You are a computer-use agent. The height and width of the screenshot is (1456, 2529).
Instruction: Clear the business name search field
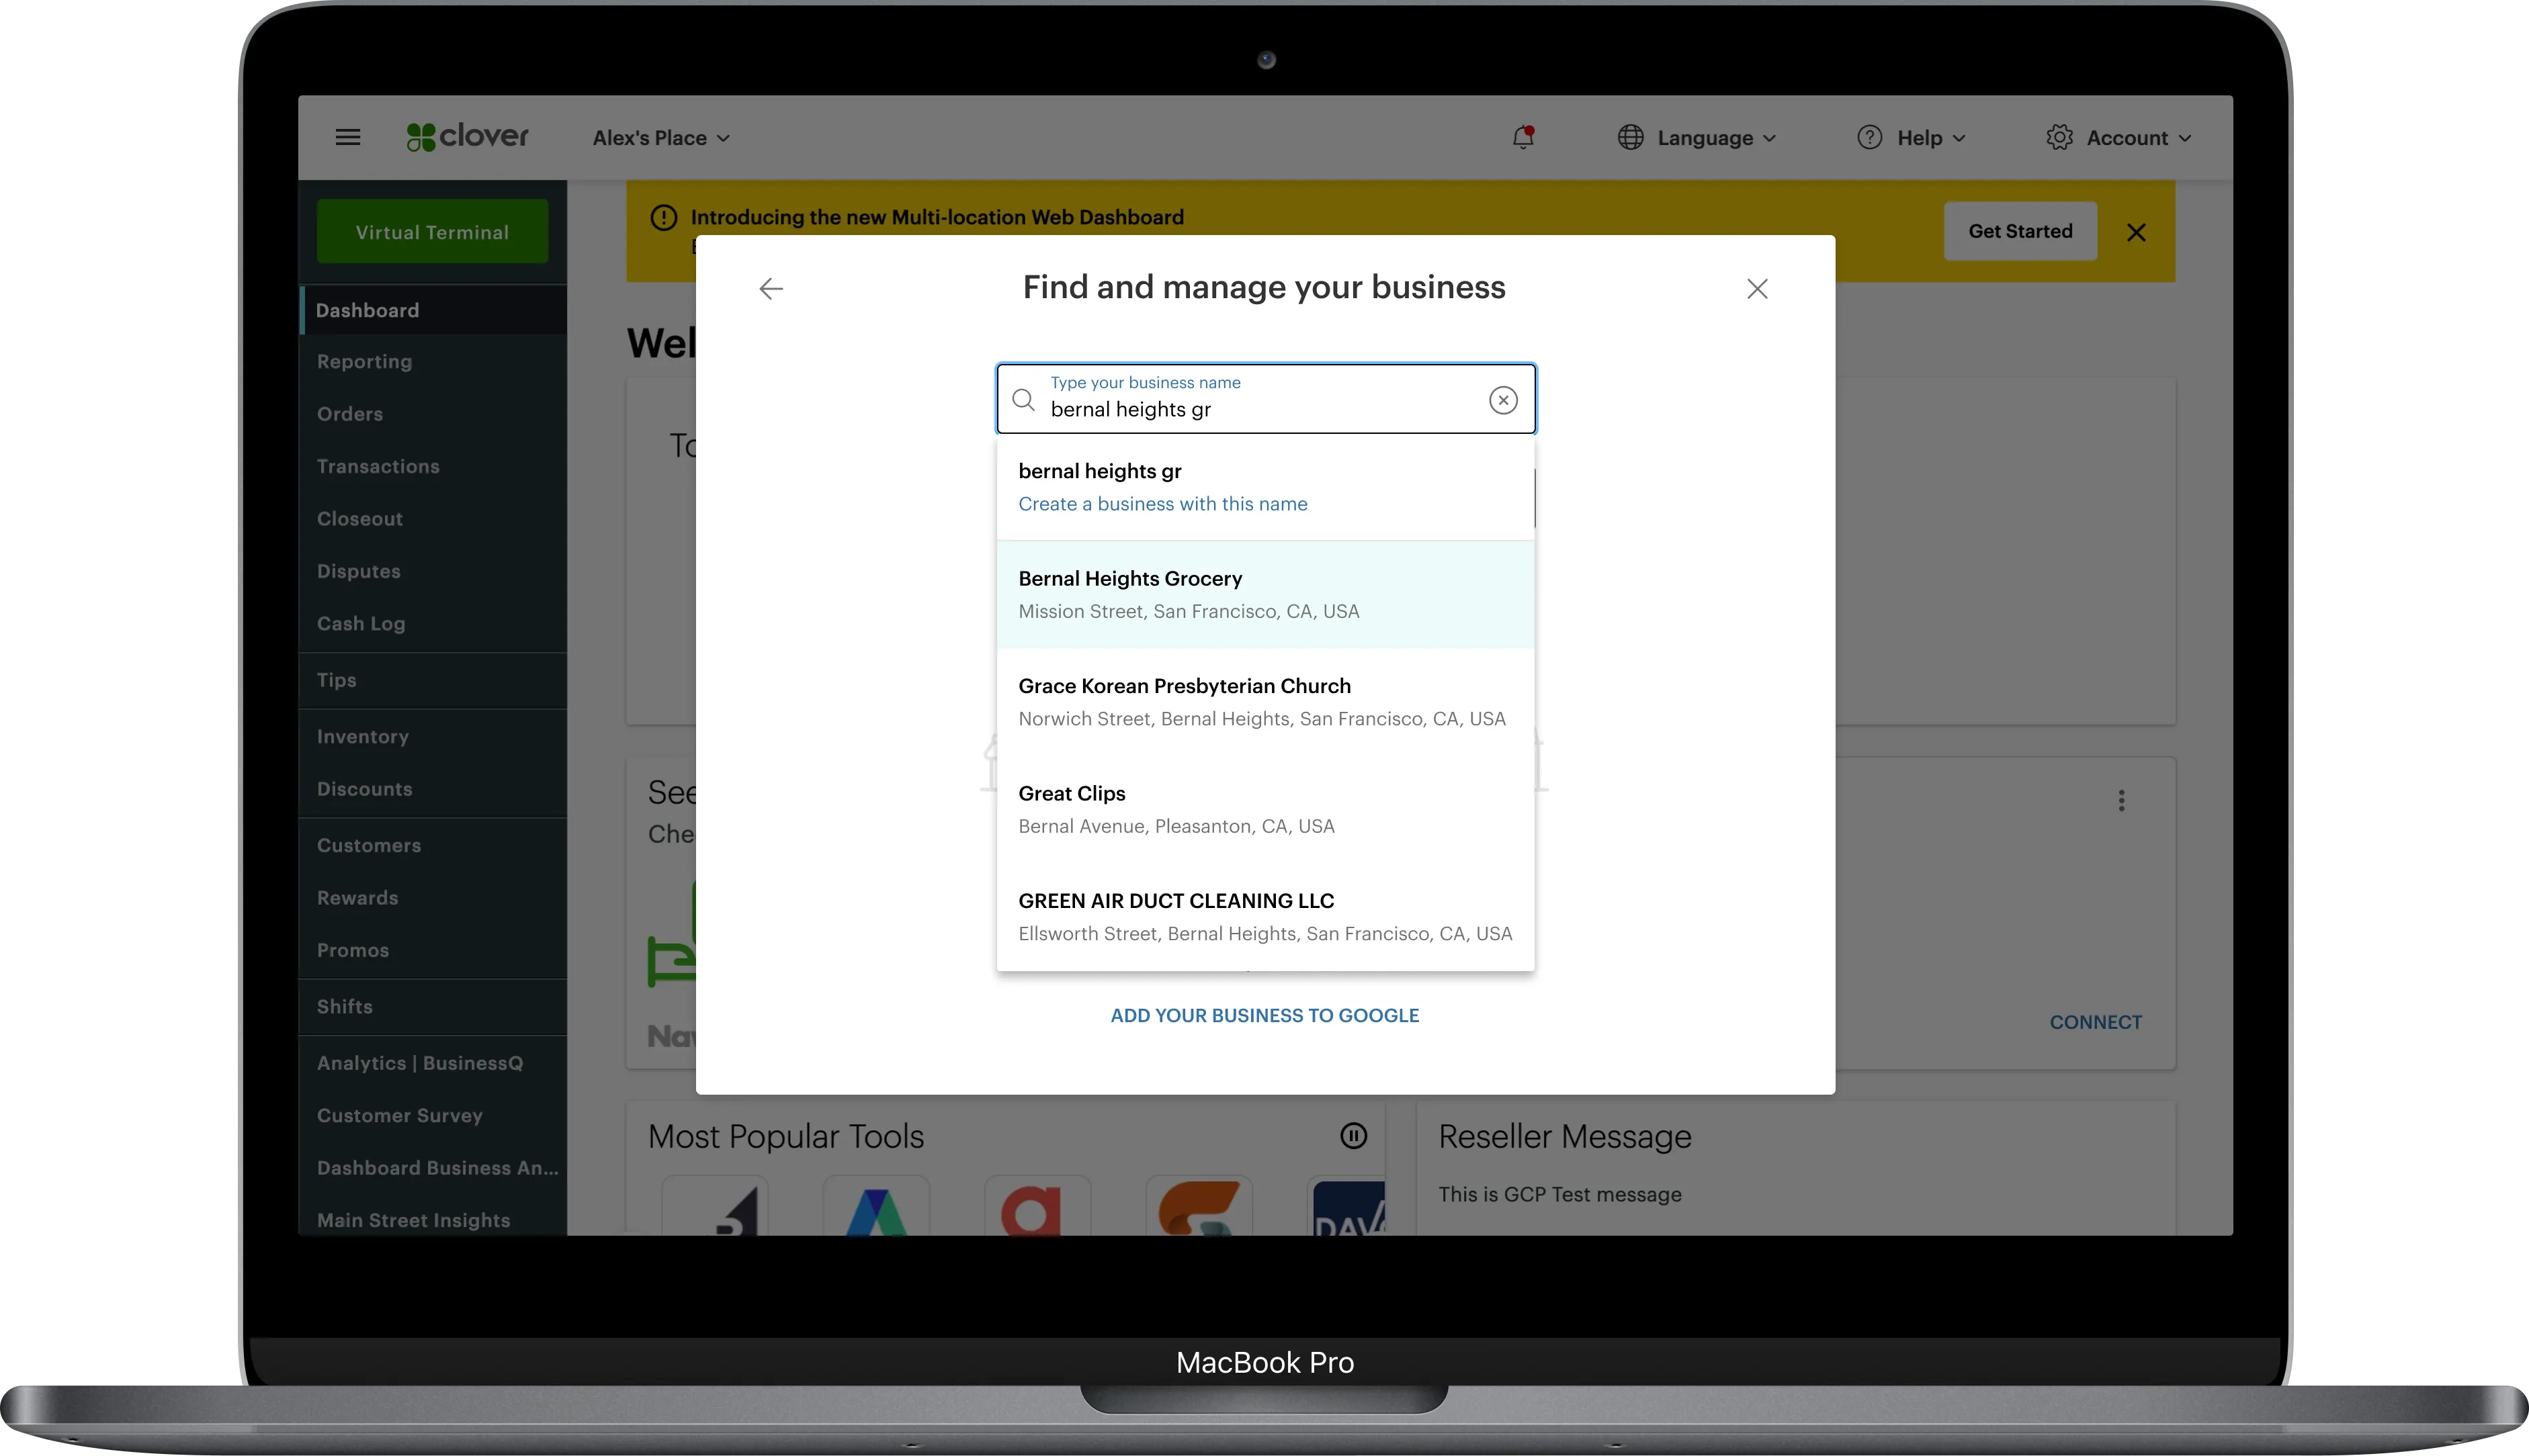1502,400
